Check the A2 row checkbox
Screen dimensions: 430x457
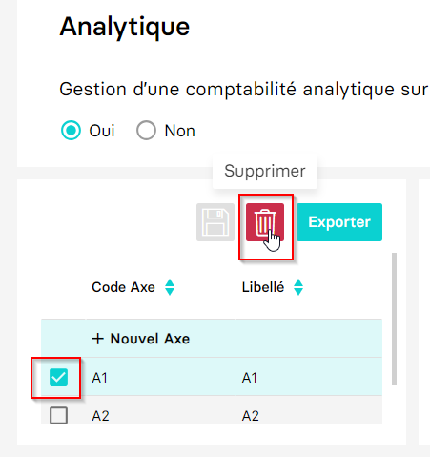59,415
